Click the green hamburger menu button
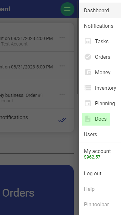 click(67, 9)
